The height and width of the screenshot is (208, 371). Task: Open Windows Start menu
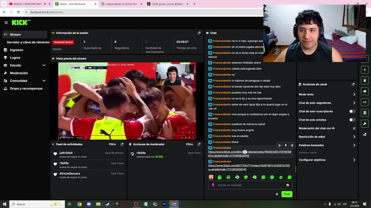coord(5,204)
